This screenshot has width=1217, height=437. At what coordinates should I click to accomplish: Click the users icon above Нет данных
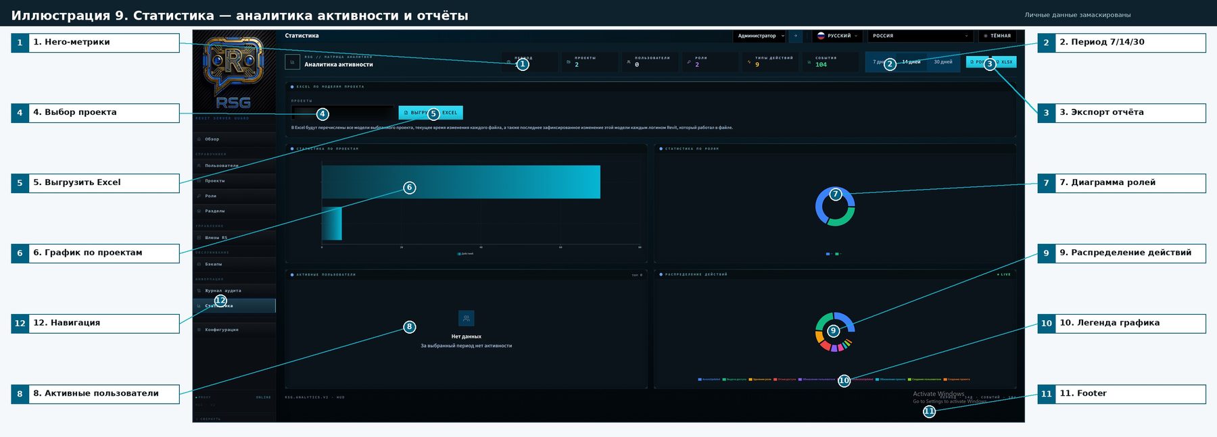[x=467, y=318]
